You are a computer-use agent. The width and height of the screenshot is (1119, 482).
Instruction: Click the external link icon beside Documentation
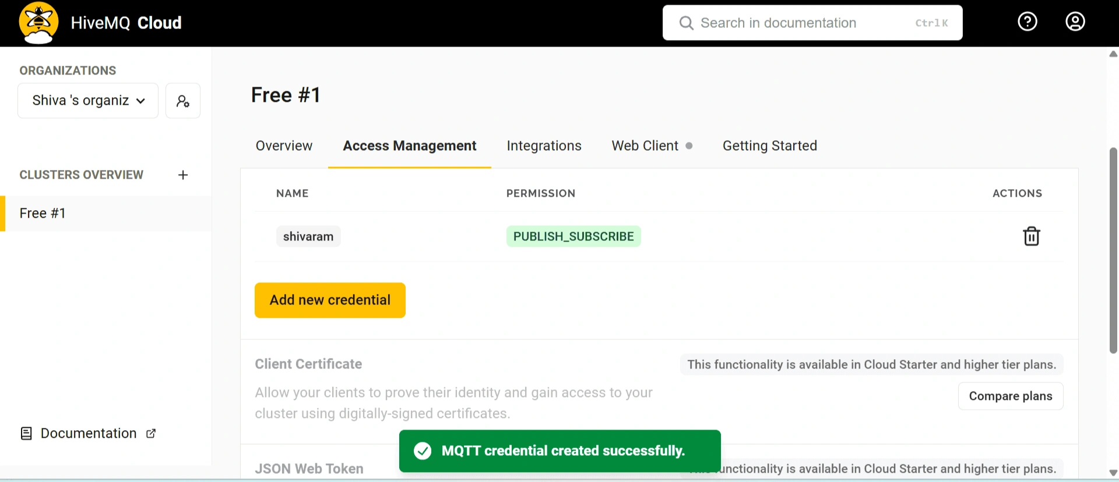click(x=151, y=433)
